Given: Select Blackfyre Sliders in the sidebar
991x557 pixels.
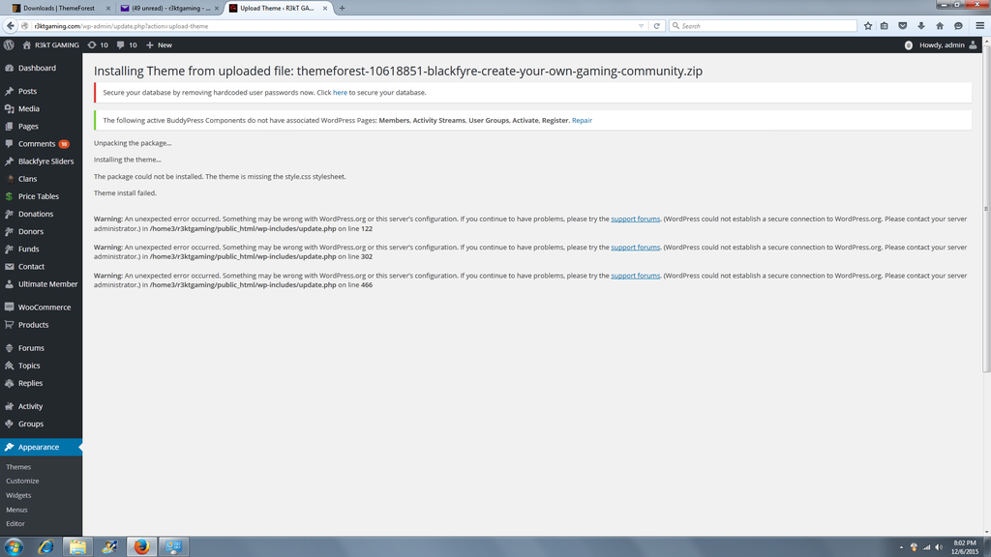Looking at the screenshot, I should click(45, 161).
